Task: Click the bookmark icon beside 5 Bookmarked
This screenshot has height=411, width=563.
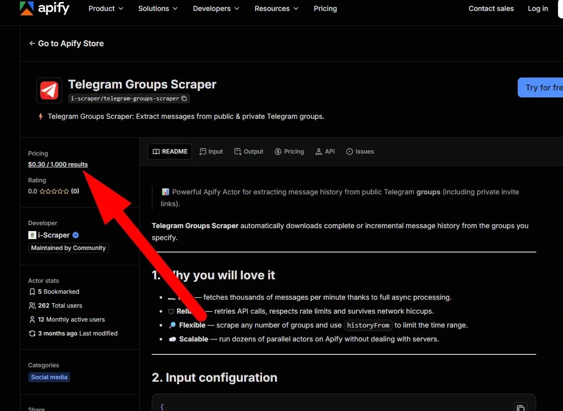Action: [32, 292]
